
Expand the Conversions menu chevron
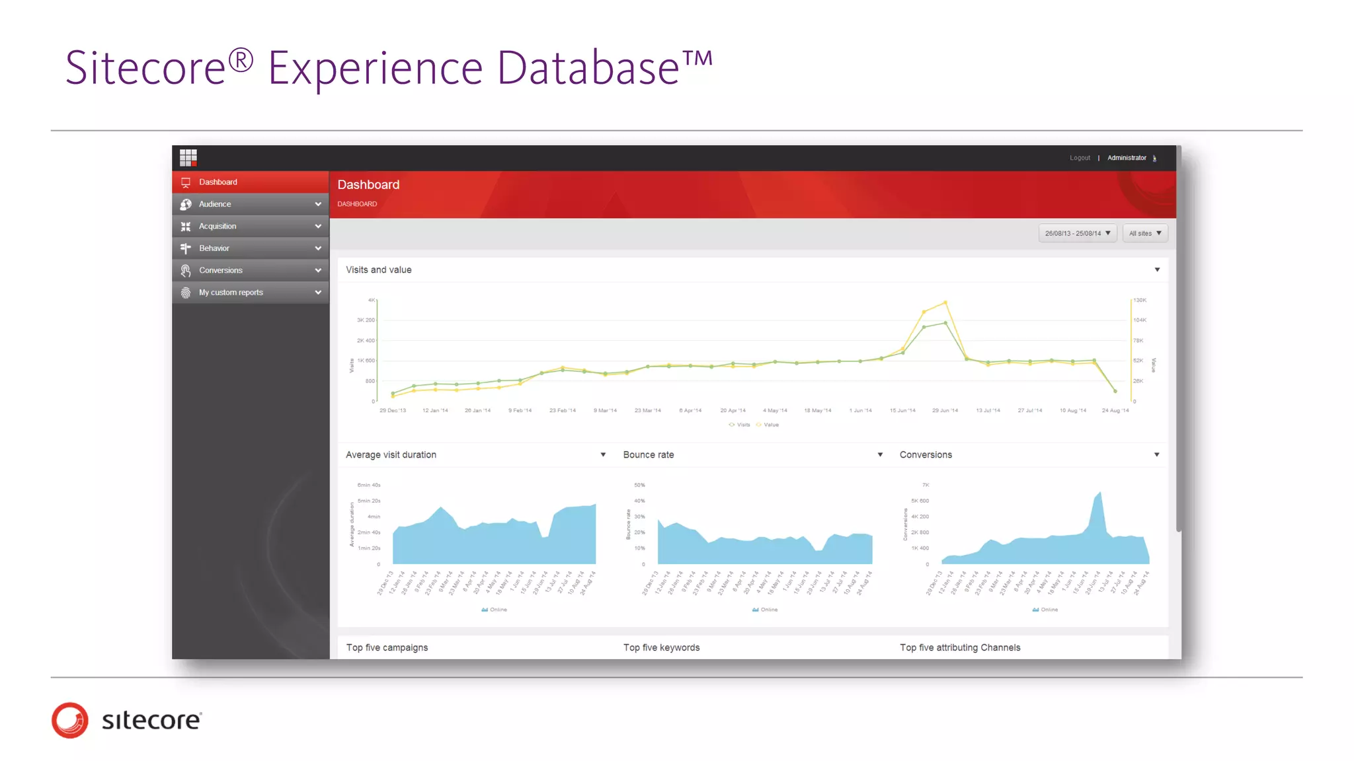pos(318,270)
